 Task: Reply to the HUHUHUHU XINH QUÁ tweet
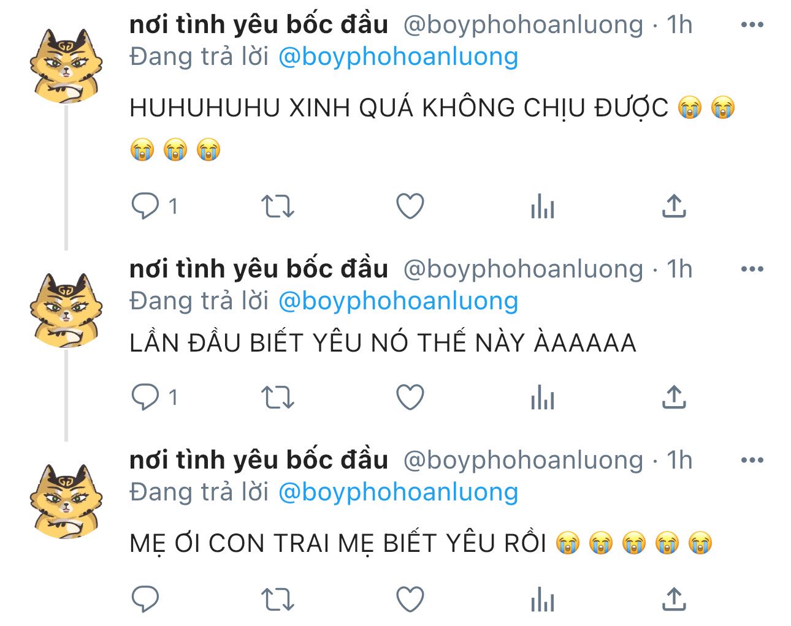(x=145, y=206)
